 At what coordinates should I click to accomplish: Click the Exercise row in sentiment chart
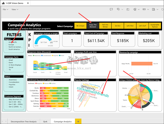54,106
